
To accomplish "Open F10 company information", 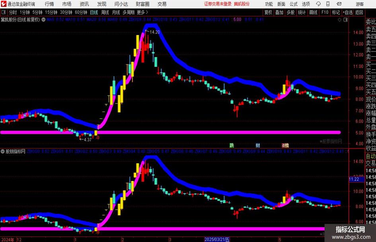I will coord(325,12).
